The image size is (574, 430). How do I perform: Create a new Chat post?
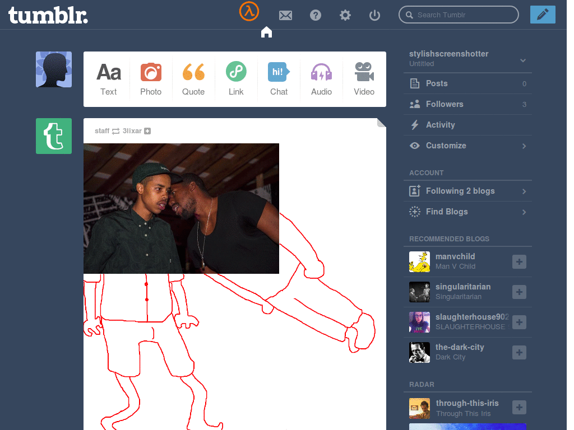(x=279, y=80)
